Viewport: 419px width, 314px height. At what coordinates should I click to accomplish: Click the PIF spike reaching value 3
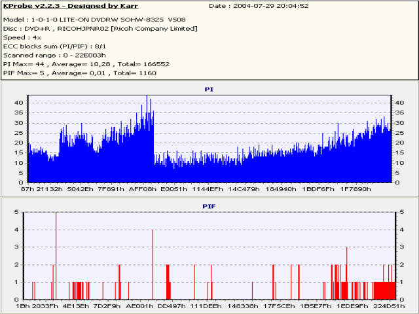[x=347, y=273]
